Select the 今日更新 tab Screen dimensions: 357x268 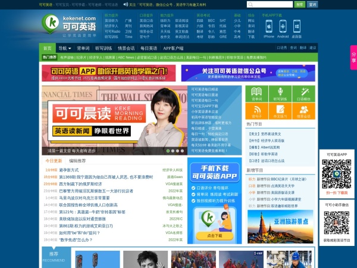pyautogui.click(x=54, y=161)
